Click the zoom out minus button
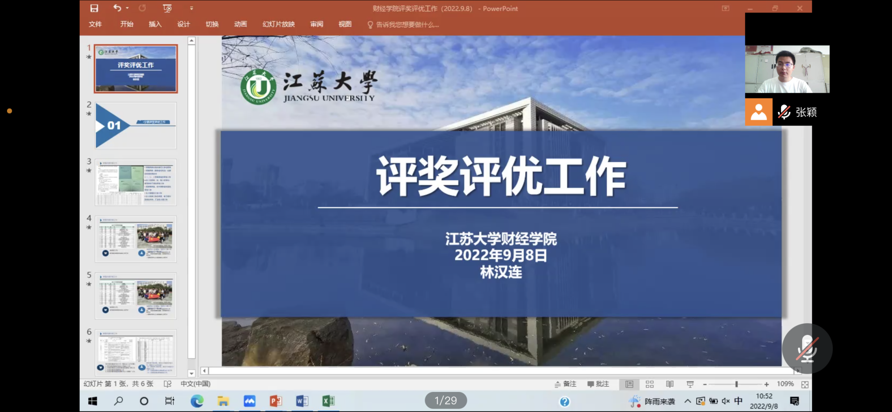The height and width of the screenshot is (412, 892). tap(705, 385)
